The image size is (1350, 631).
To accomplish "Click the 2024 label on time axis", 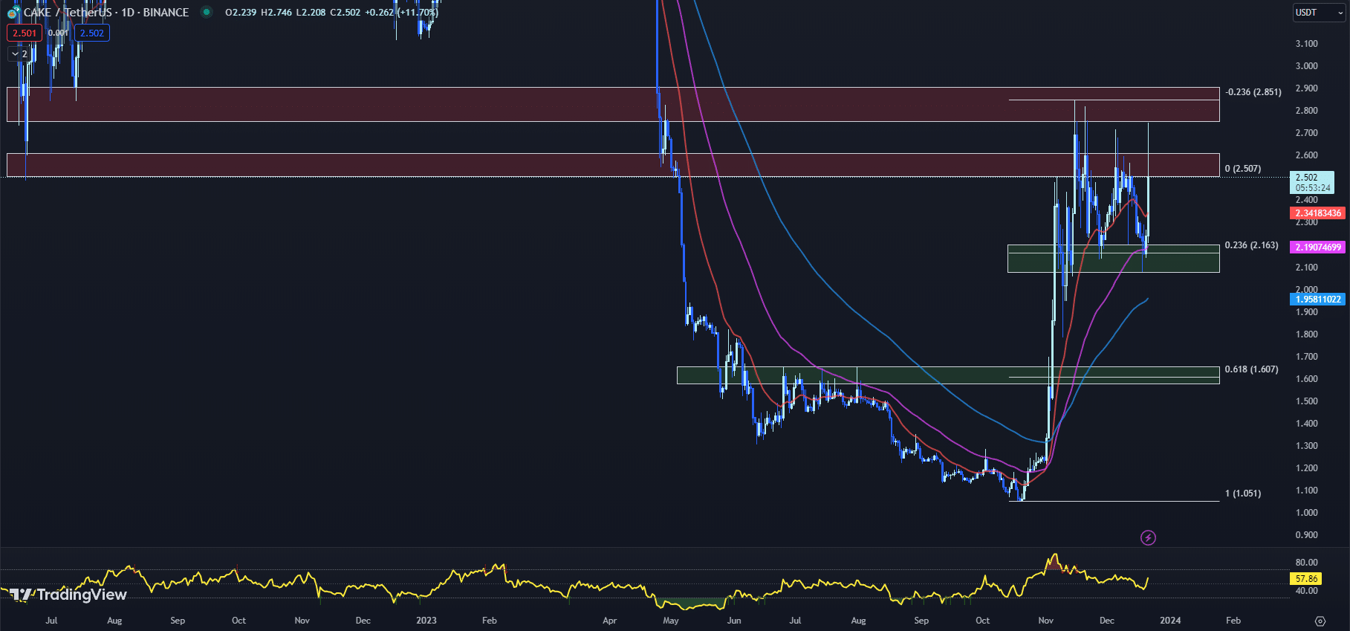I will 1170,621.
